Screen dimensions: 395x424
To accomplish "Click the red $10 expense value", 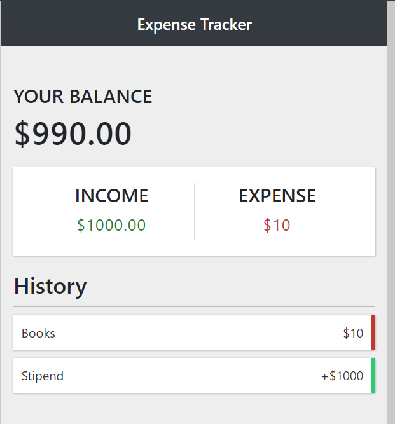I will click(x=277, y=225).
